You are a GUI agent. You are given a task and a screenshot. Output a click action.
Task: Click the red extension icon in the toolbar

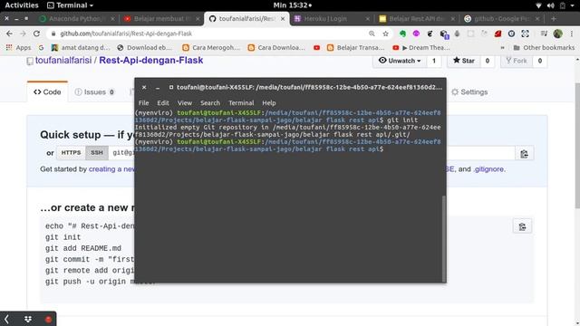pos(498,34)
